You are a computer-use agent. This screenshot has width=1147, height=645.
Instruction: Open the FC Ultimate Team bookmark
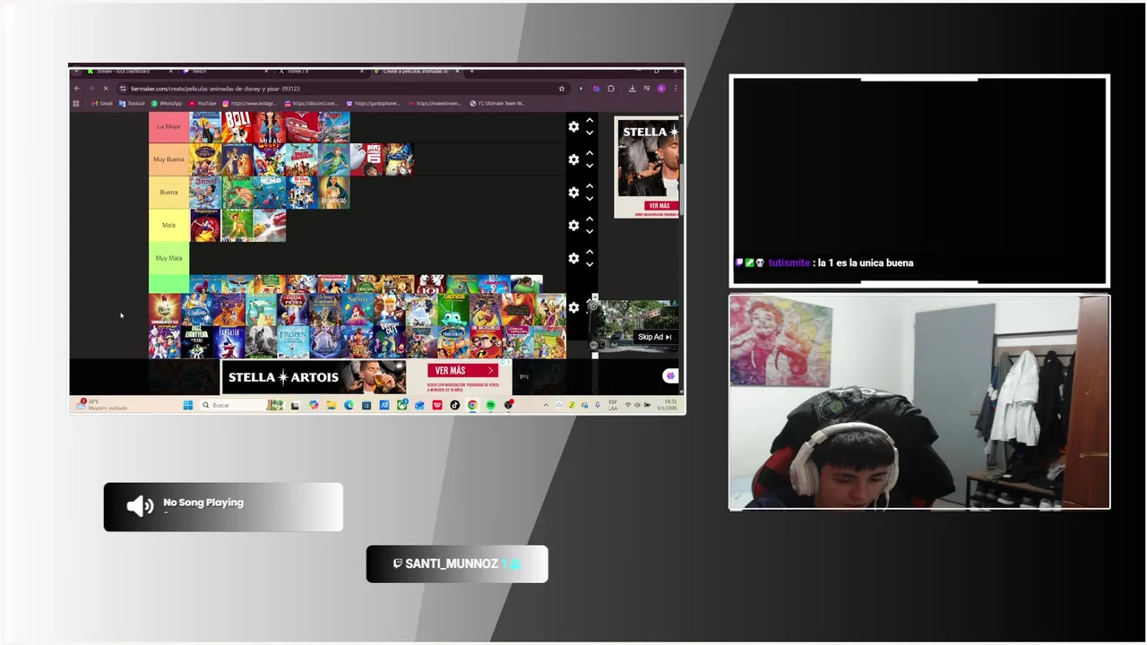(497, 103)
